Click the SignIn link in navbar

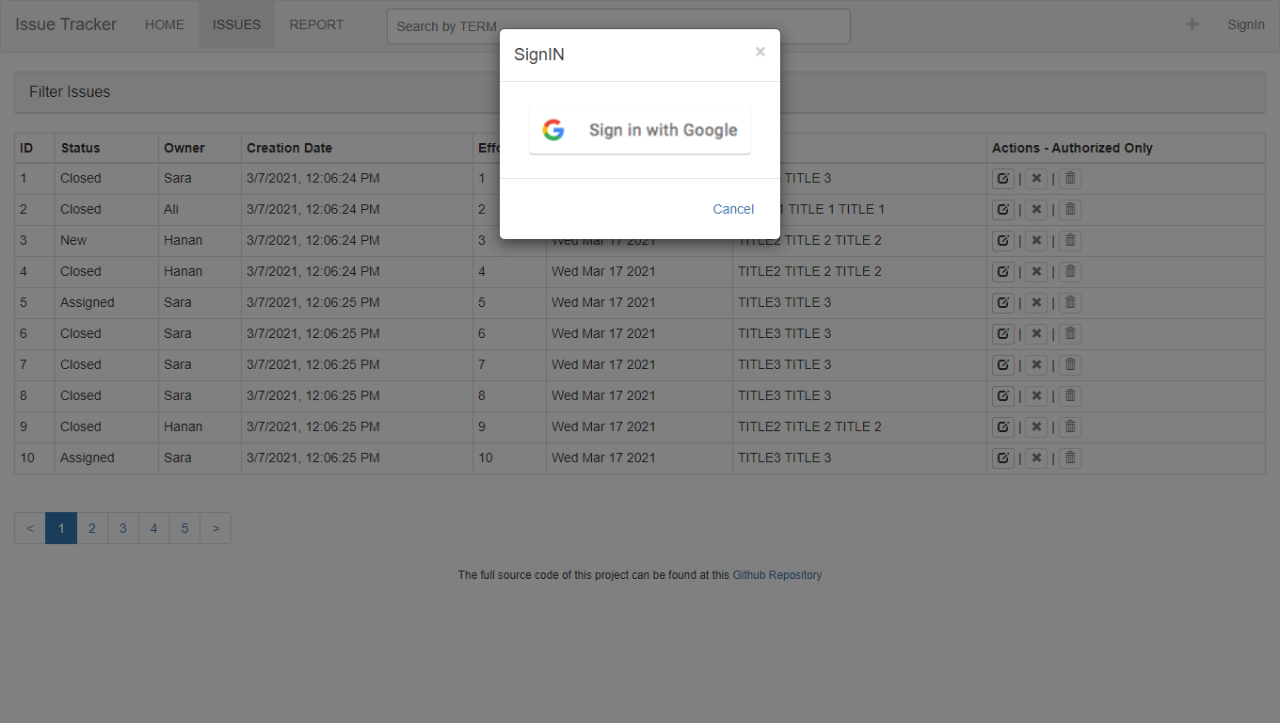pos(1246,24)
